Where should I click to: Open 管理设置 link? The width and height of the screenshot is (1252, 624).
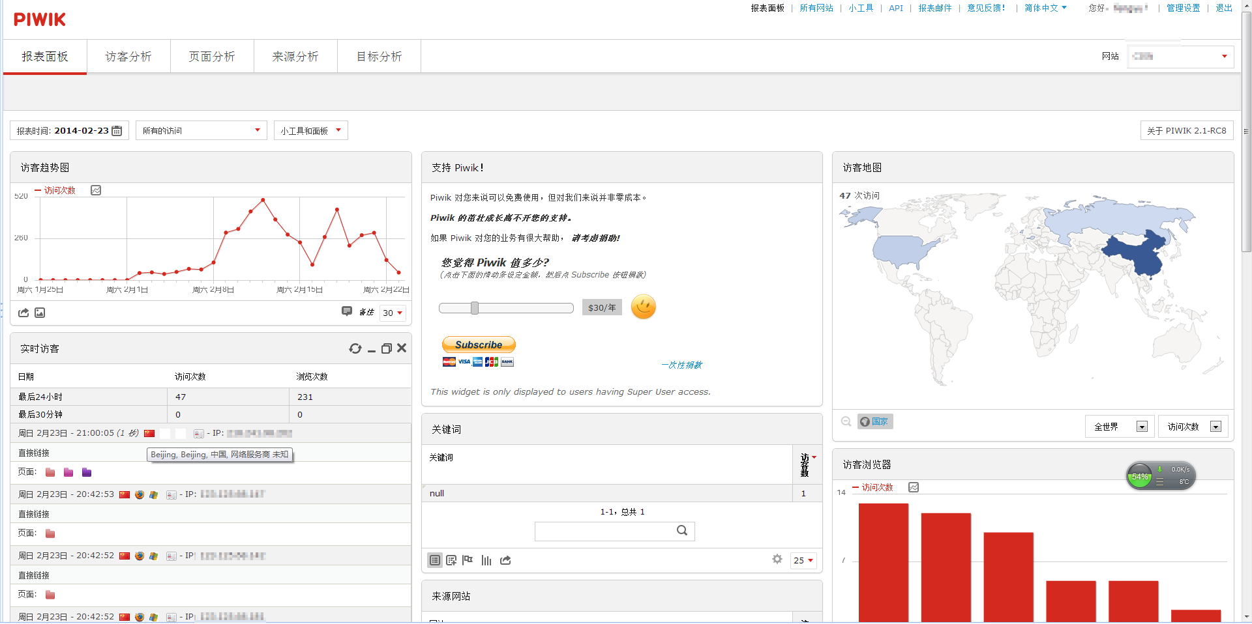tap(1184, 8)
